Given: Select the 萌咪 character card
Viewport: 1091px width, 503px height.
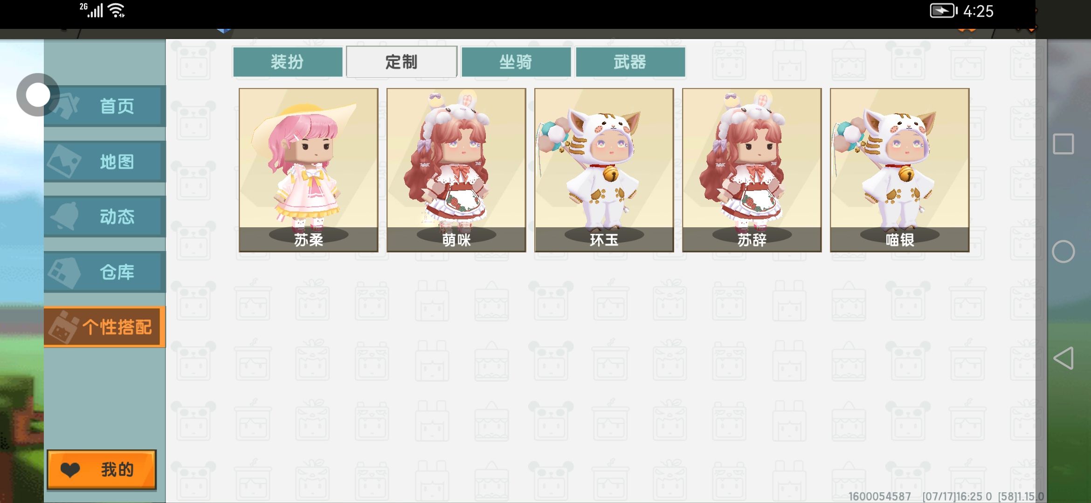Looking at the screenshot, I should (x=456, y=170).
